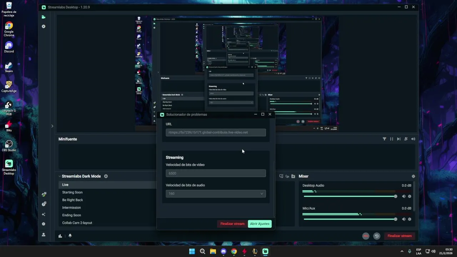The width and height of the screenshot is (457, 257).
Task: Open Google Chrome desktop shortcut
Action: click(x=9, y=29)
